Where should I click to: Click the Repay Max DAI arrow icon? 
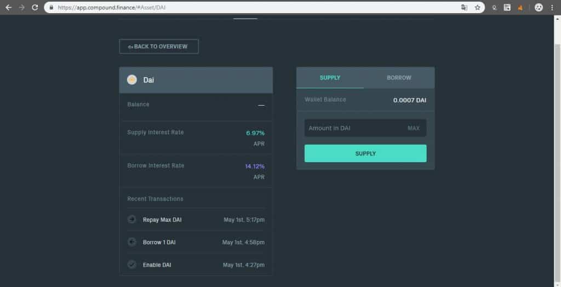point(131,220)
